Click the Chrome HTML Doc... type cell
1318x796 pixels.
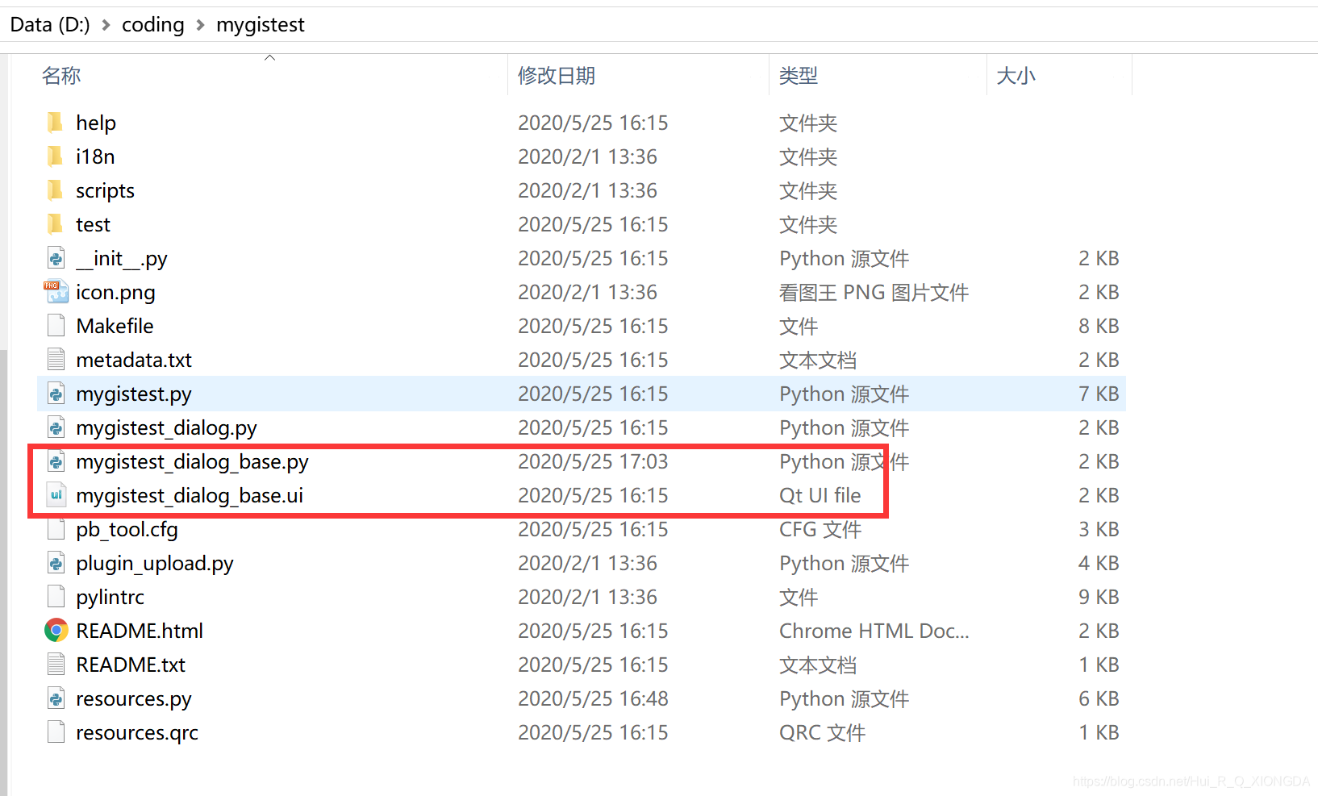(874, 631)
